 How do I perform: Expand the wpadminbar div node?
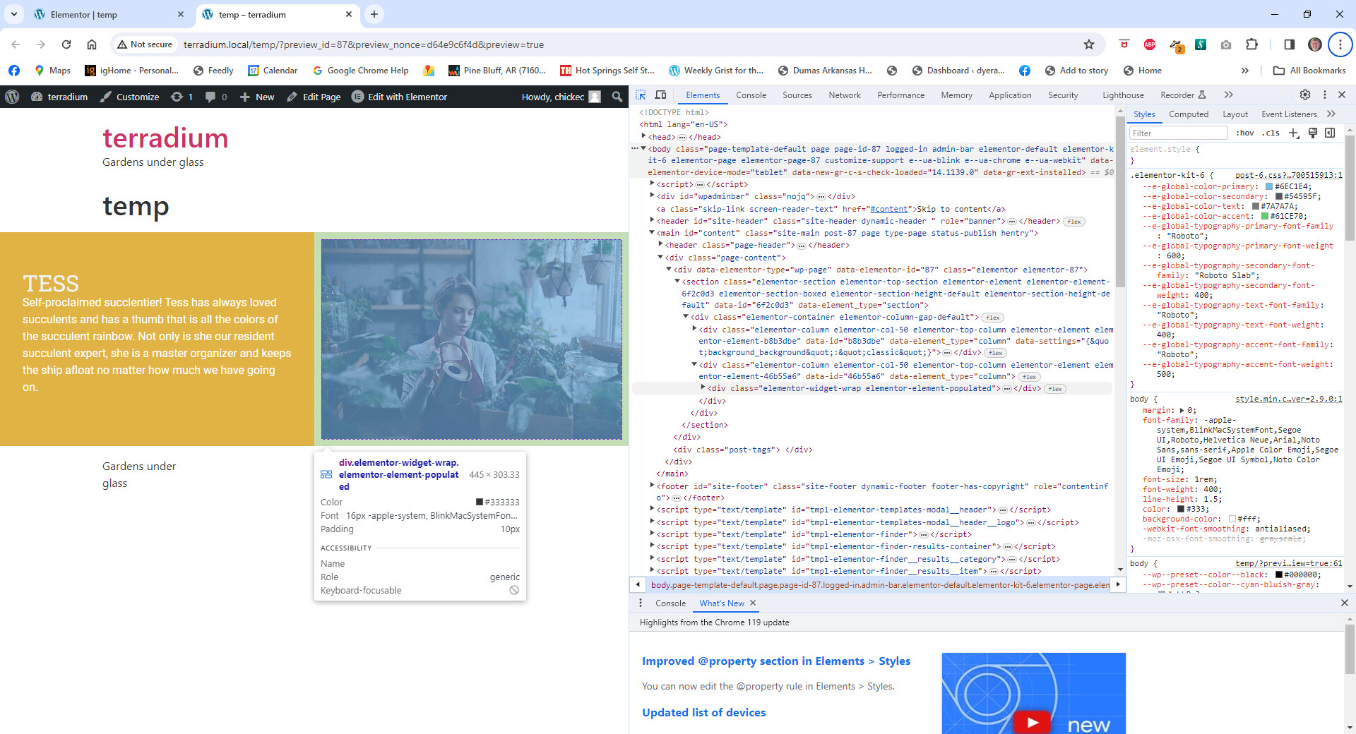pos(652,195)
